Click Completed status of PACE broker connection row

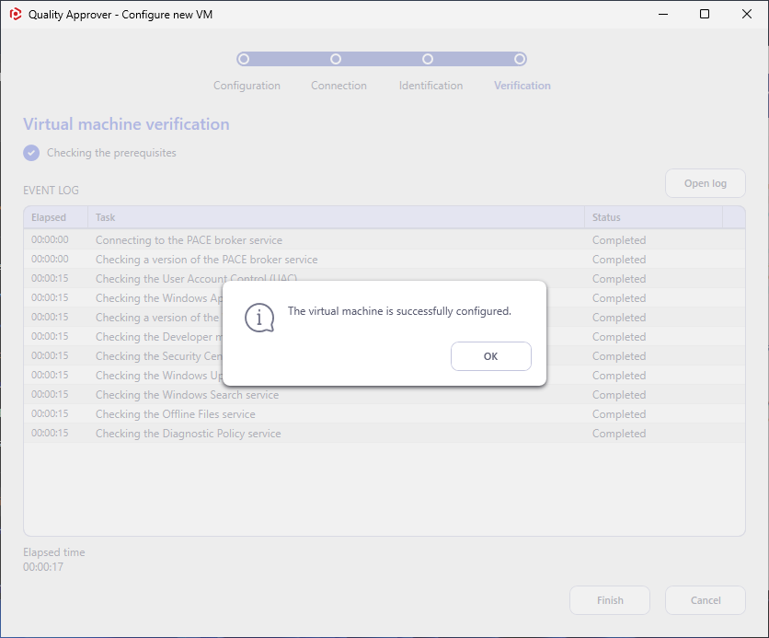coord(619,240)
